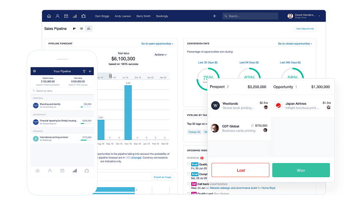Open the Branding and identity deal on phone
This screenshot has height=210, width=362.
click(x=62, y=105)
